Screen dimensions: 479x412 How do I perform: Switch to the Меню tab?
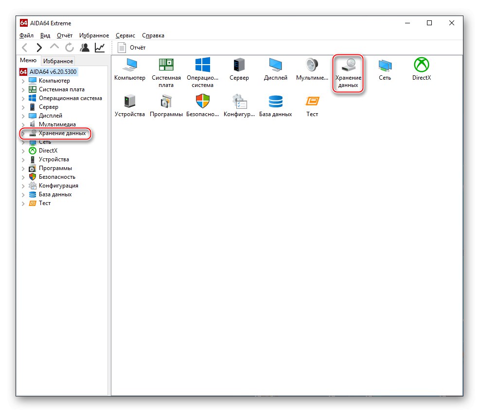click(28, 60)
